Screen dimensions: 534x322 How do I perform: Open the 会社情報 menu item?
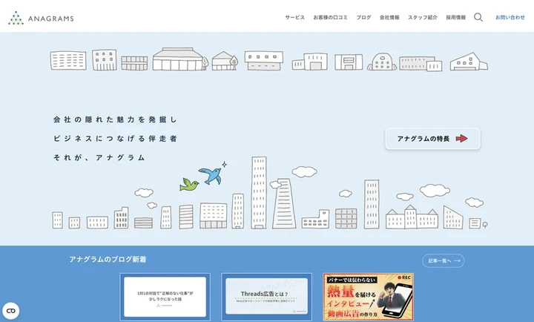click(x=389, y=17)
